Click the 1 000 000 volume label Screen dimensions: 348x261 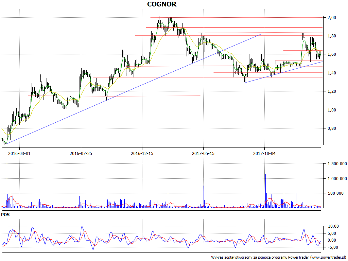(337, 179)
